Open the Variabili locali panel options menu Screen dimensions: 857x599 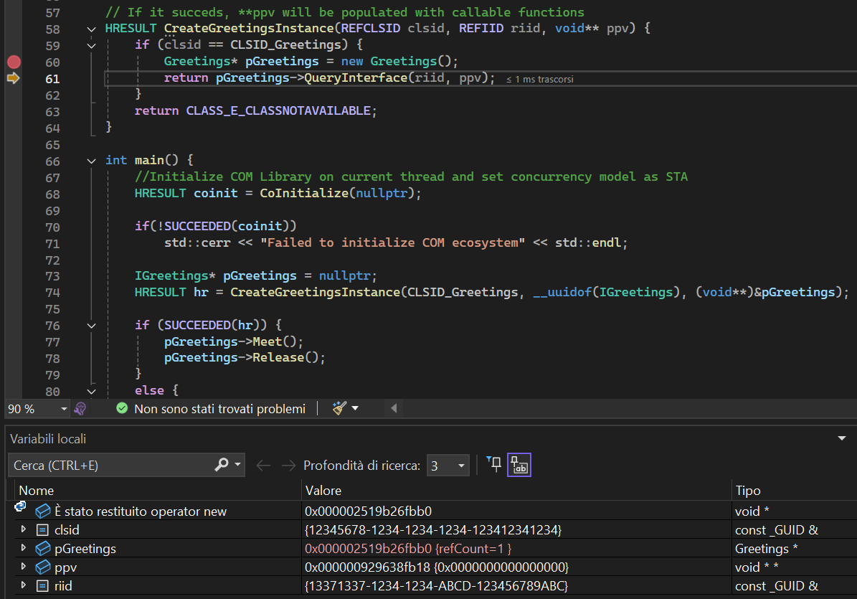click(x=842, y=438)
